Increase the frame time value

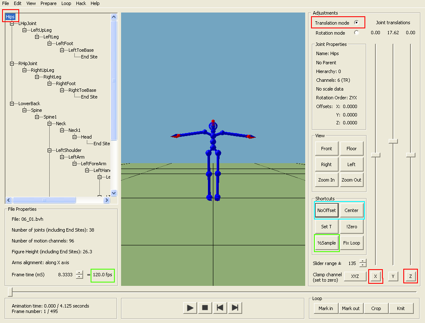click(x=79, y=273)
